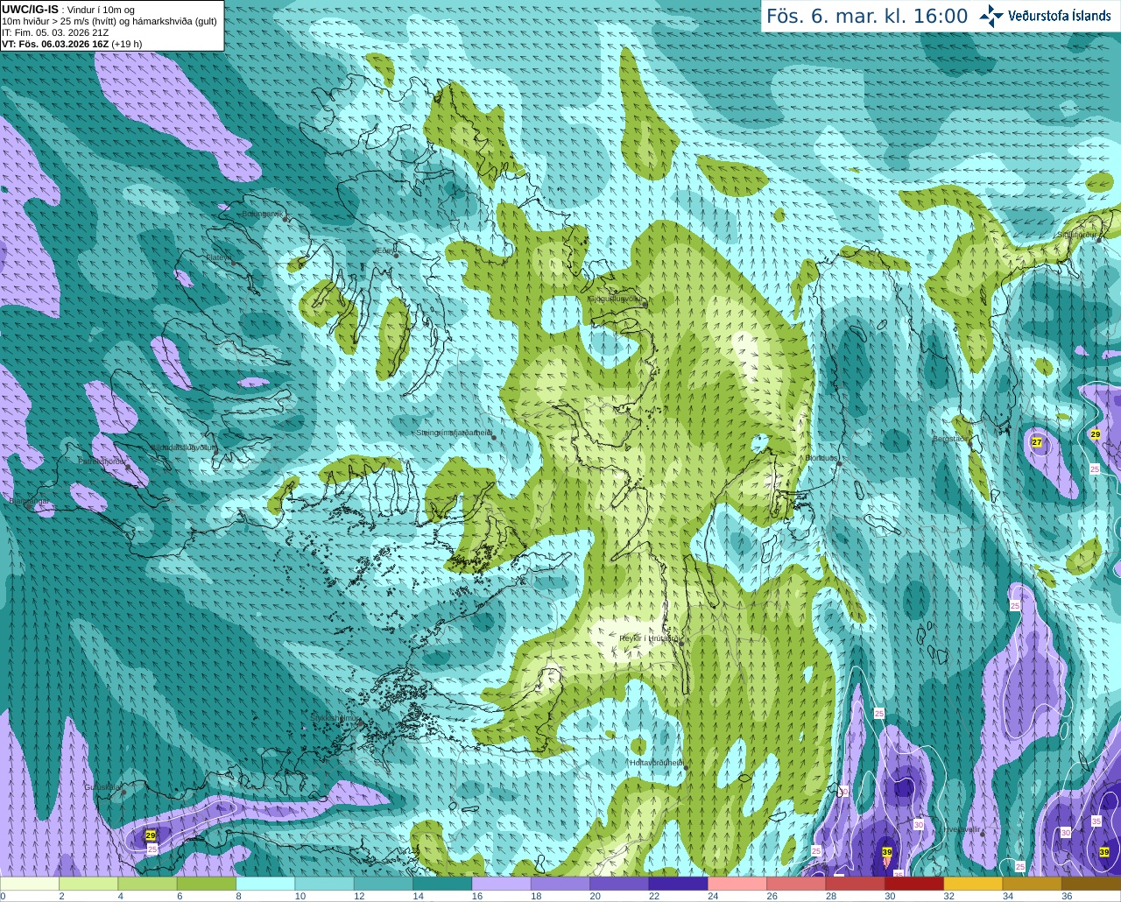
Task: Select the 18–20 m/s legend swatch
Action: (560, 884)
